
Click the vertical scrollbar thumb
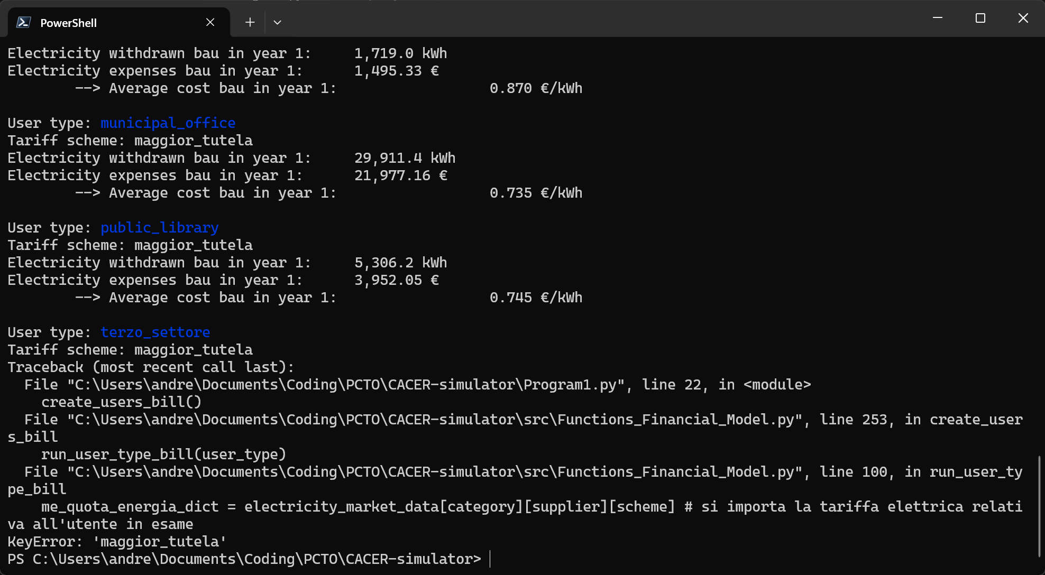1039,506
